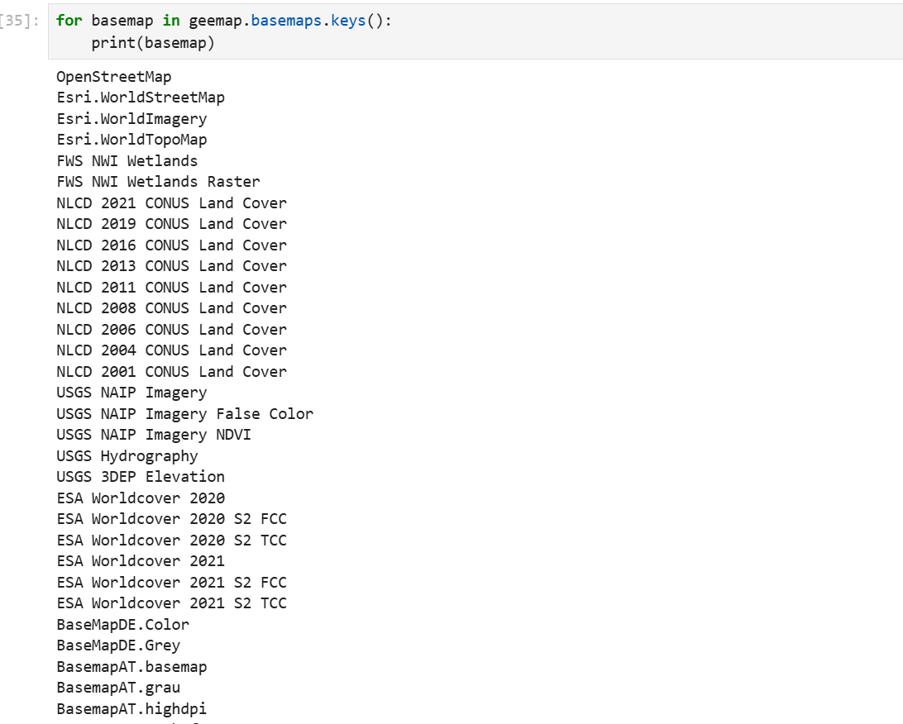Click the OpenStreetMap output line
The image size is (903, 724).
(x=114, y=77)
